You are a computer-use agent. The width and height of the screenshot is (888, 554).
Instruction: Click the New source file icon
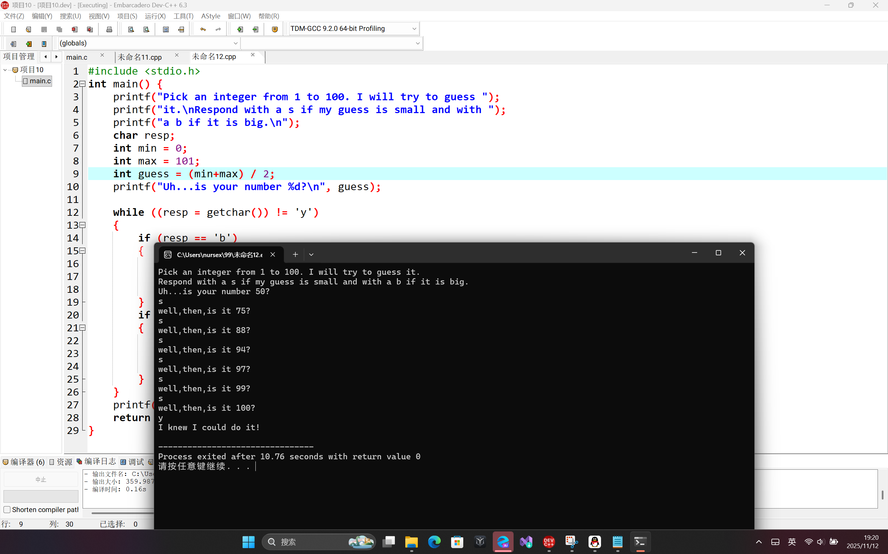coord(14,29)
